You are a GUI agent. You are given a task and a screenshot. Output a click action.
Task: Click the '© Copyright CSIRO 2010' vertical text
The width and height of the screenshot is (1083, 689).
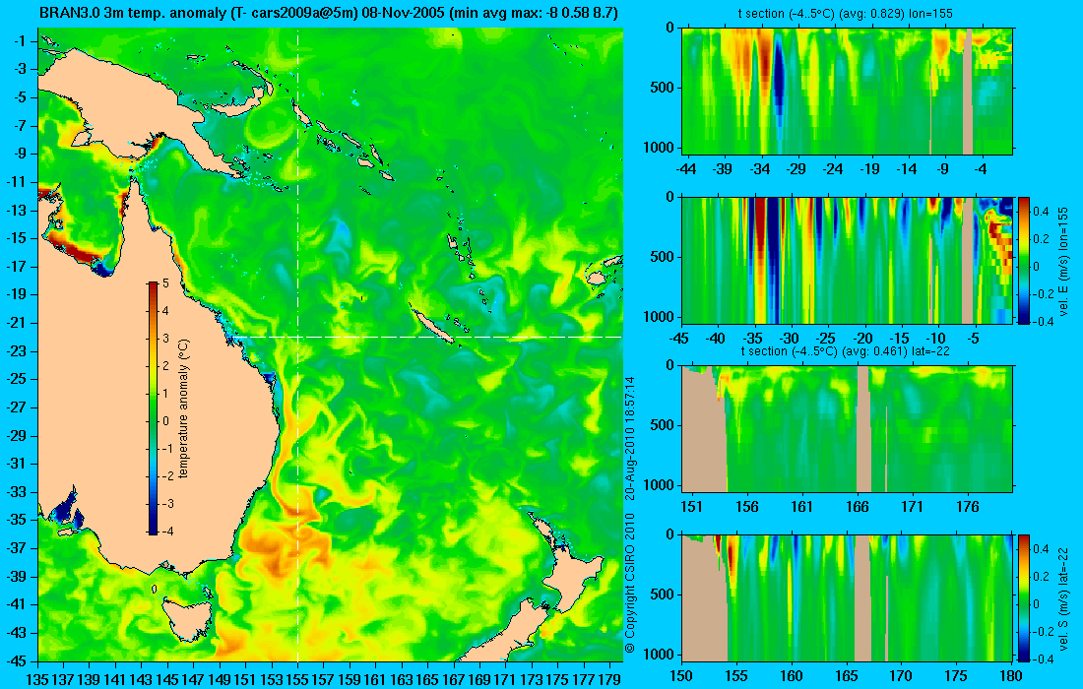(x=630, y=584)
